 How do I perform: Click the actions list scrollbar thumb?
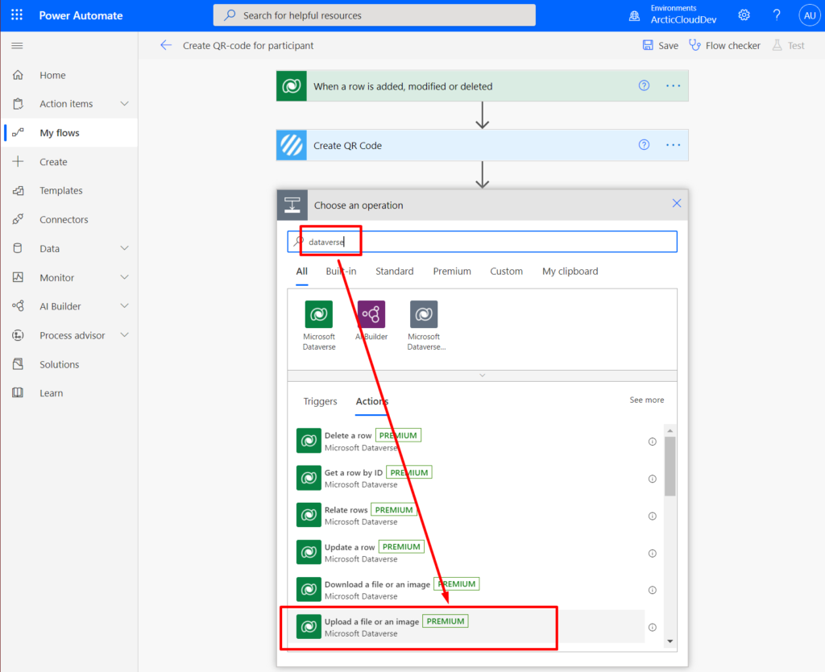tap(670, 467)
